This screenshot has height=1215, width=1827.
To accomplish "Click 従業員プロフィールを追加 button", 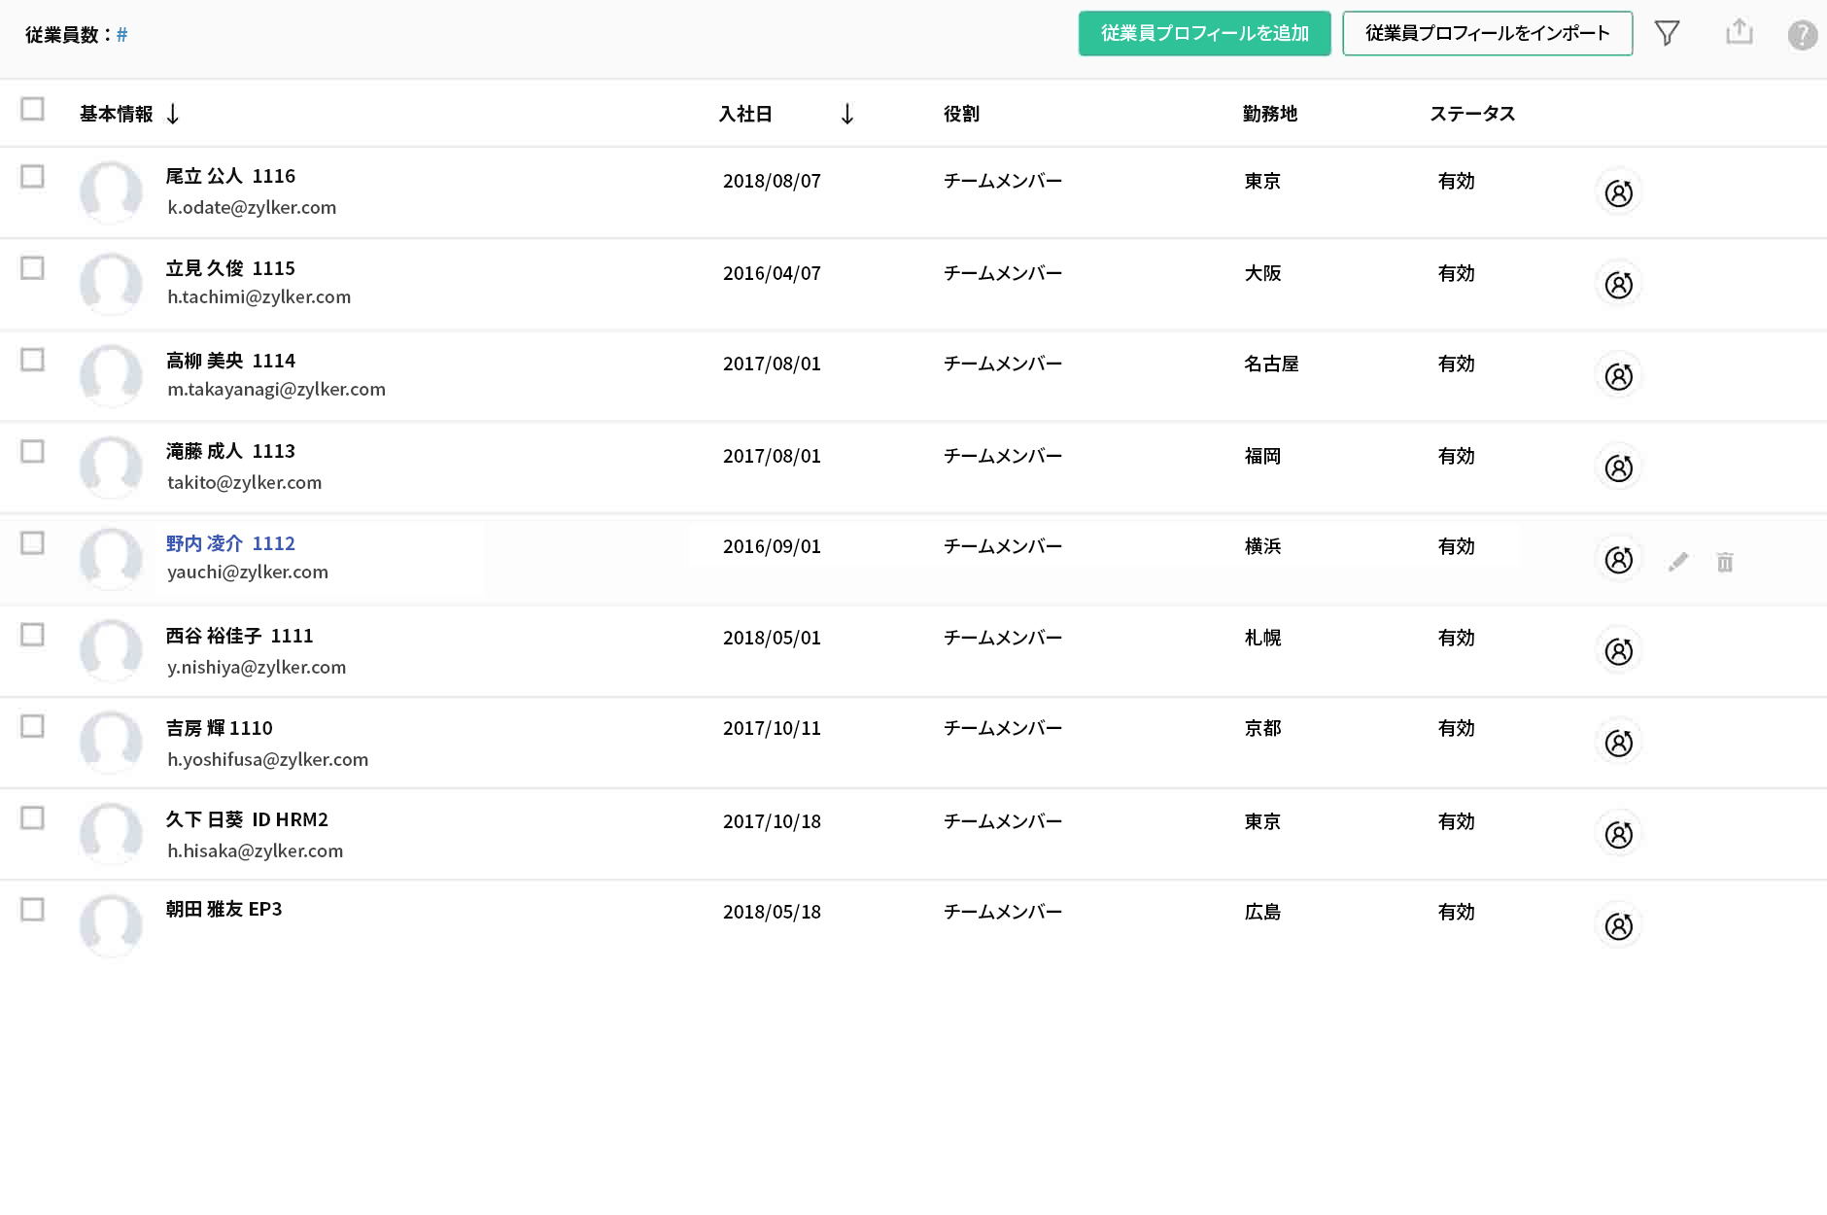I will pyautogui.click(x=1204, y=32).
